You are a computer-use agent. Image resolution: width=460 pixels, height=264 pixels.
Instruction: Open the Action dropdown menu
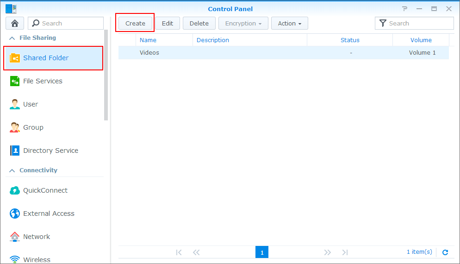tap(290, 23)
